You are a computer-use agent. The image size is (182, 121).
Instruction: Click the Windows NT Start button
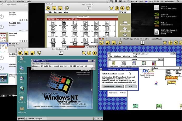pyautogui.click(x=21, y=119)
